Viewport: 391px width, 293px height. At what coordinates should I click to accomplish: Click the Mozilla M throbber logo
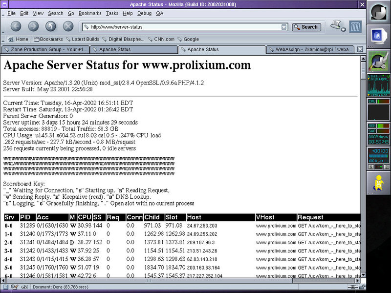click(355, 27)
